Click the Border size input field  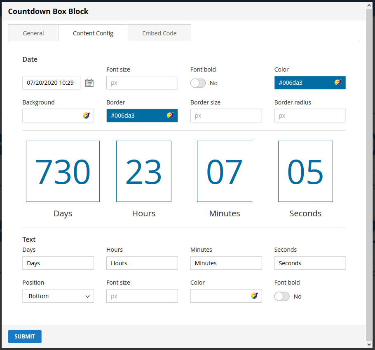click(226, 116)
